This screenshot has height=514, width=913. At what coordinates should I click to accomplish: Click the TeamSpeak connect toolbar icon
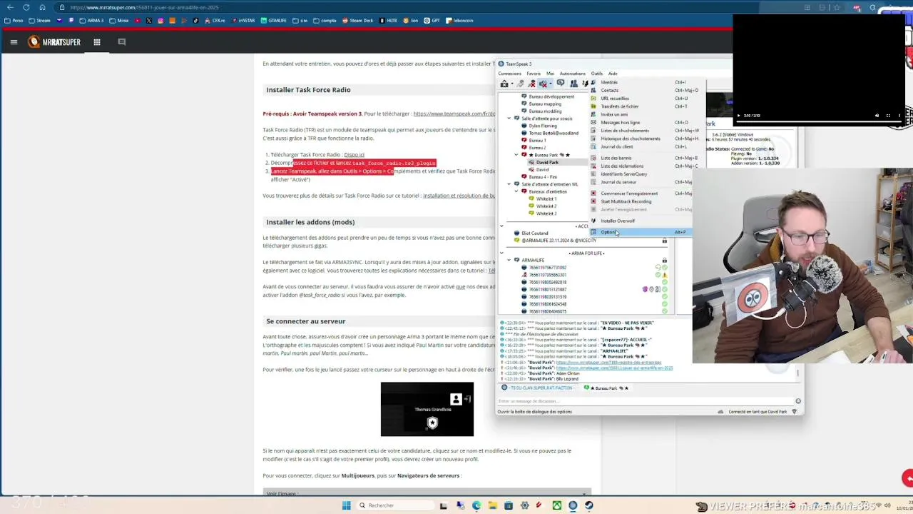[x=504, y=84]
